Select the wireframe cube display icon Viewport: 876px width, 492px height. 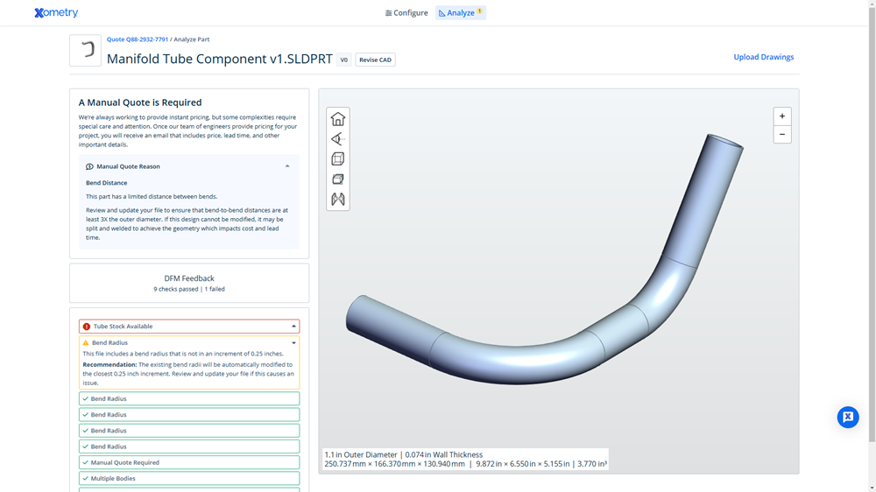(x=338, y=159)
